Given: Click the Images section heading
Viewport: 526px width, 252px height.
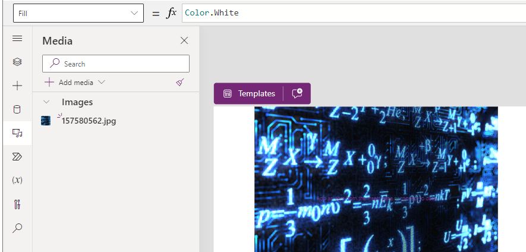Looking at the screenshot, I should coord(77,102).
